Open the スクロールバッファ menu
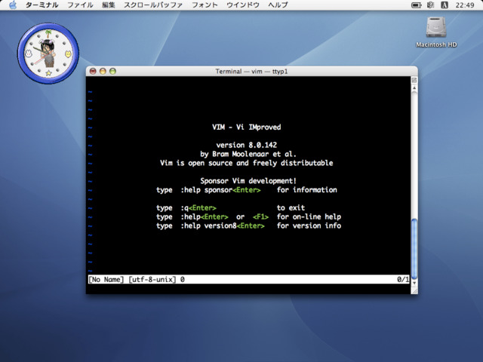 [x=153, y=5]
